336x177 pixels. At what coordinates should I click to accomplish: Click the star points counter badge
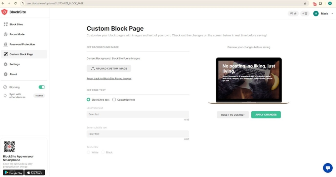(x=293, y=13)
